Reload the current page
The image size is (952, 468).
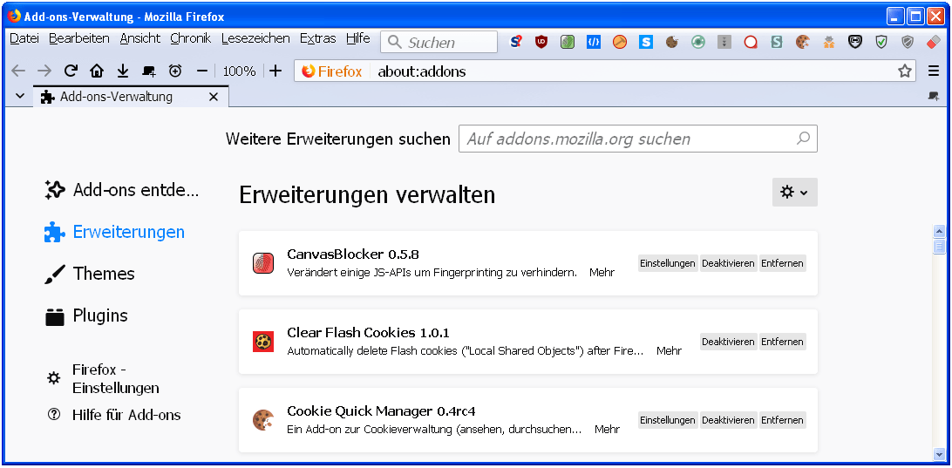71,71
